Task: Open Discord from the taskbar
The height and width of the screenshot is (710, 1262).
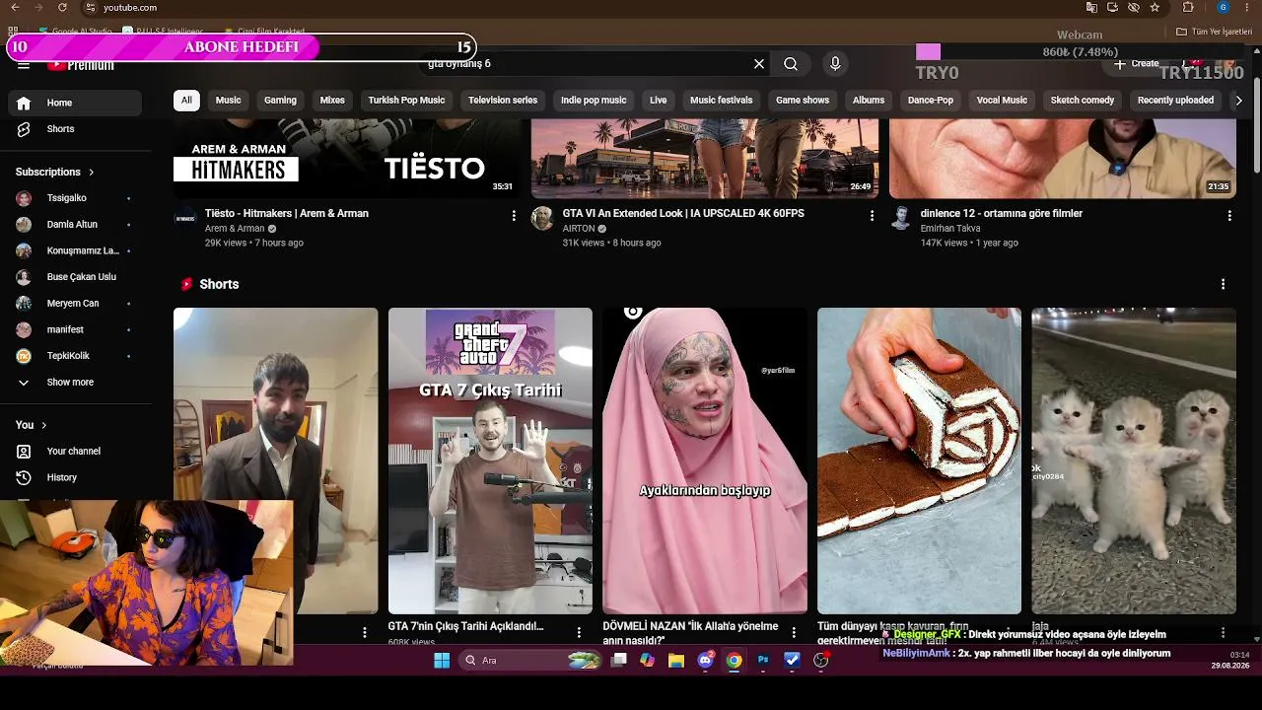Action: (706, 660)
